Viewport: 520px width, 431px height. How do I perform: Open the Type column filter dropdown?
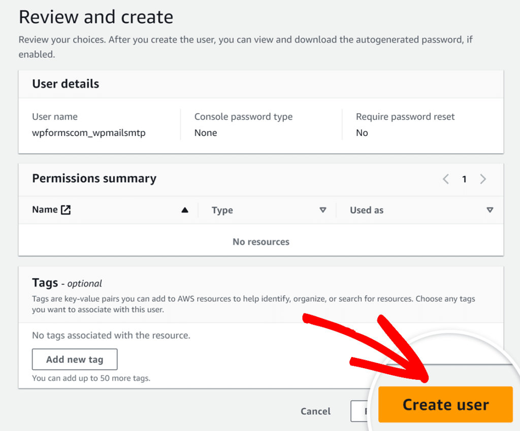[x=322, y=210]
